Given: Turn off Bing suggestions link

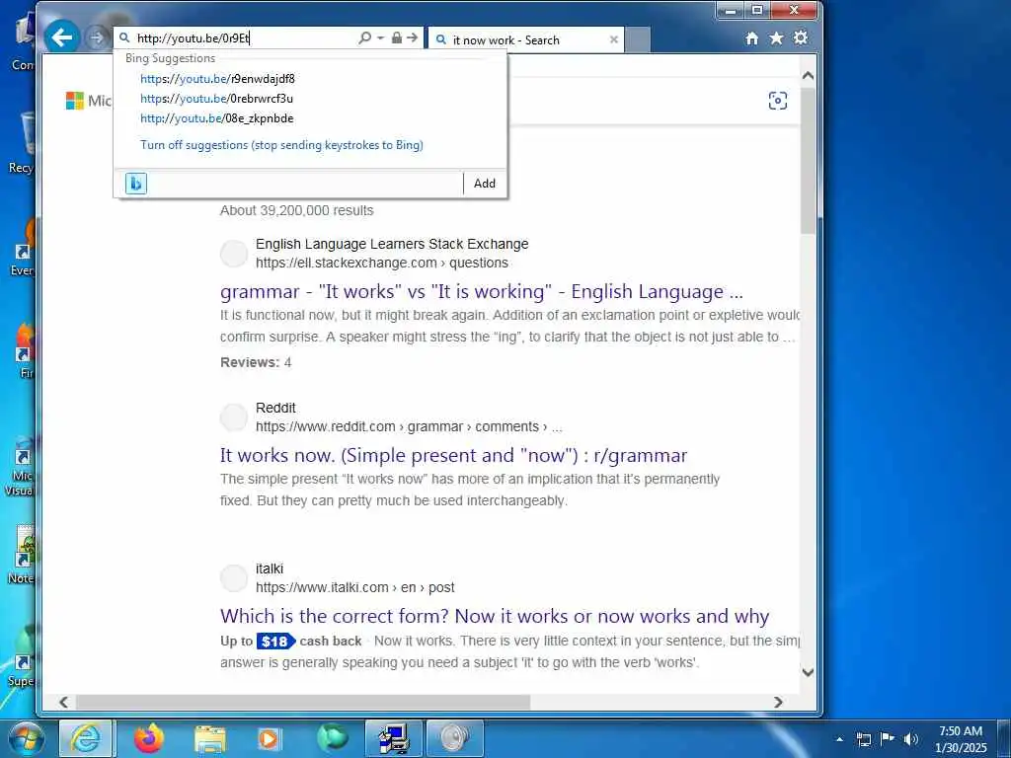Looking at the screenshot, I should point(281,145).
